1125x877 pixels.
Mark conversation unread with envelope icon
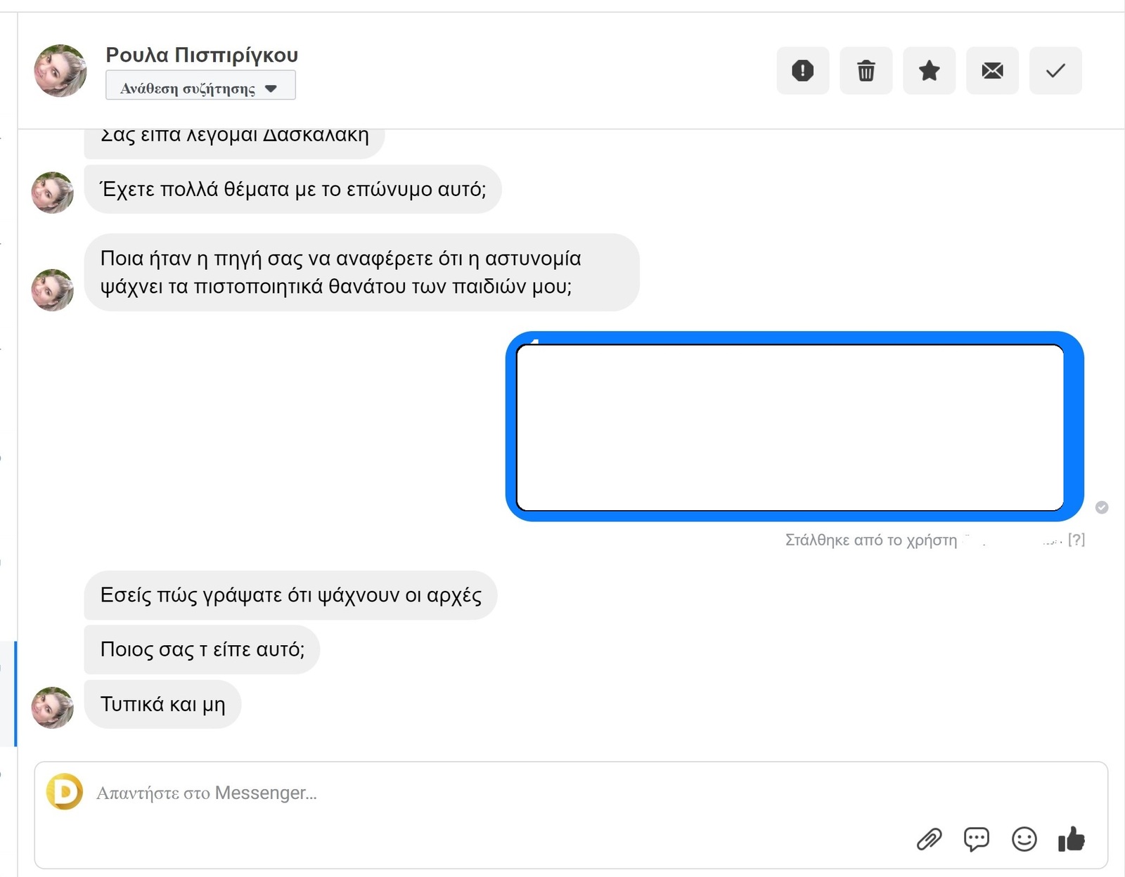(992, 70)
